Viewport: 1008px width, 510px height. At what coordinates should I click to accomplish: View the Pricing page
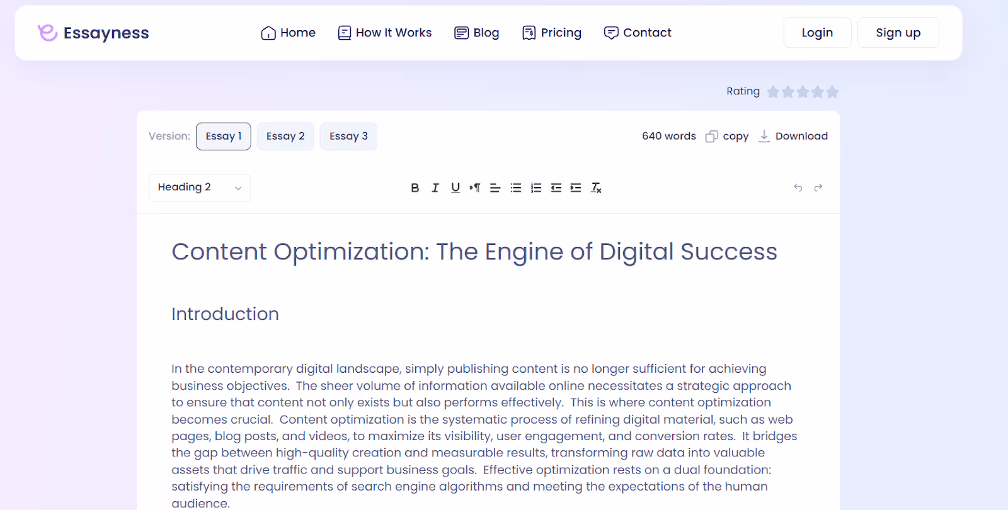pyautogui.click(x=552, y=33)
